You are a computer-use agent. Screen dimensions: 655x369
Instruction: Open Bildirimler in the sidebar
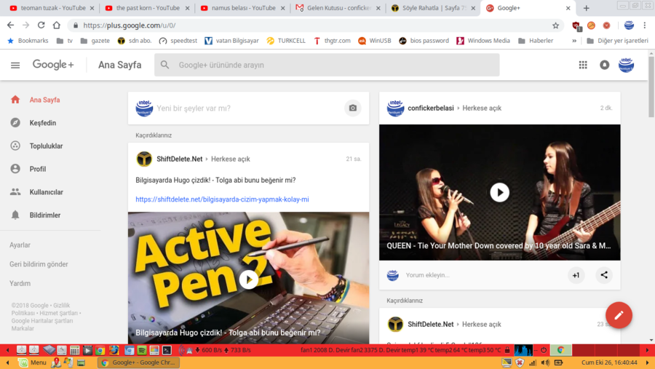(44, 215)
